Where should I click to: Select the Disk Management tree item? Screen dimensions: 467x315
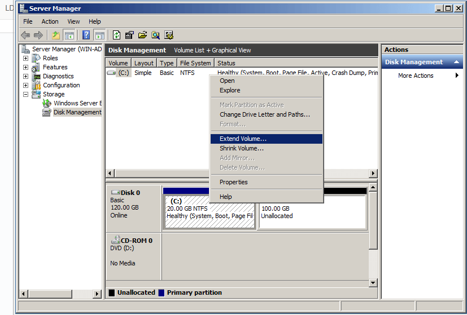(x=77, y=112)
